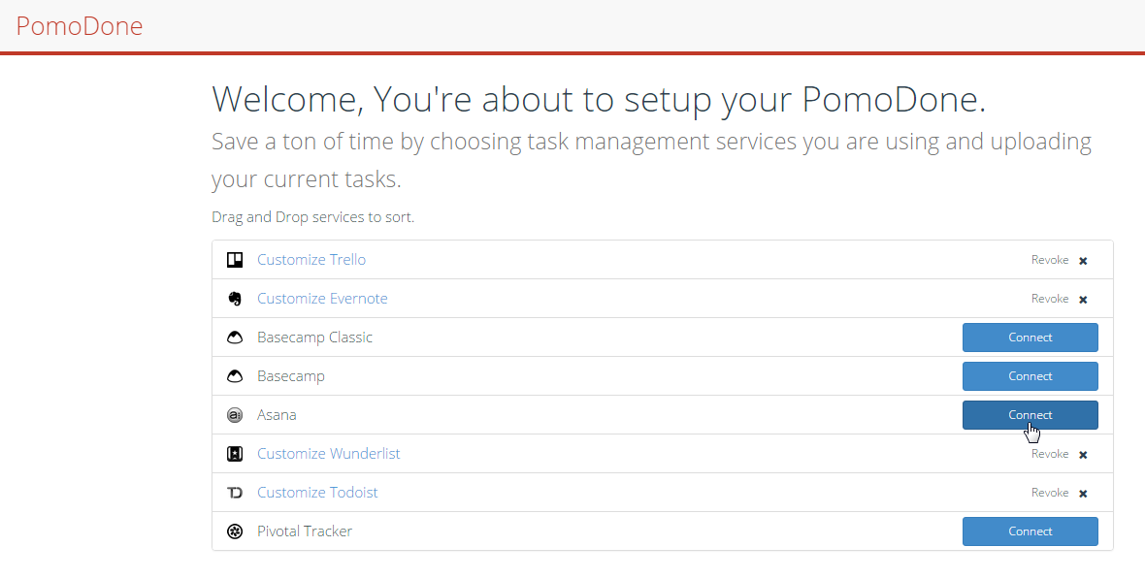
Task: Connect the Pivotal Tracker service
Action: pos(1030,531)
